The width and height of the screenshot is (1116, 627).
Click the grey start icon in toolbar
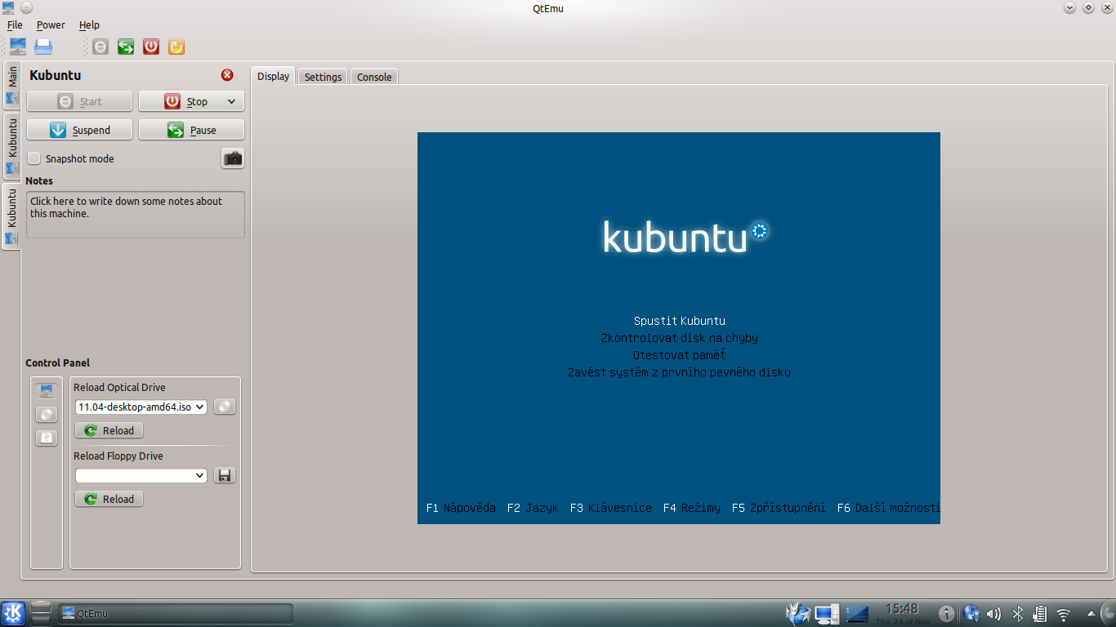[100, 47]
